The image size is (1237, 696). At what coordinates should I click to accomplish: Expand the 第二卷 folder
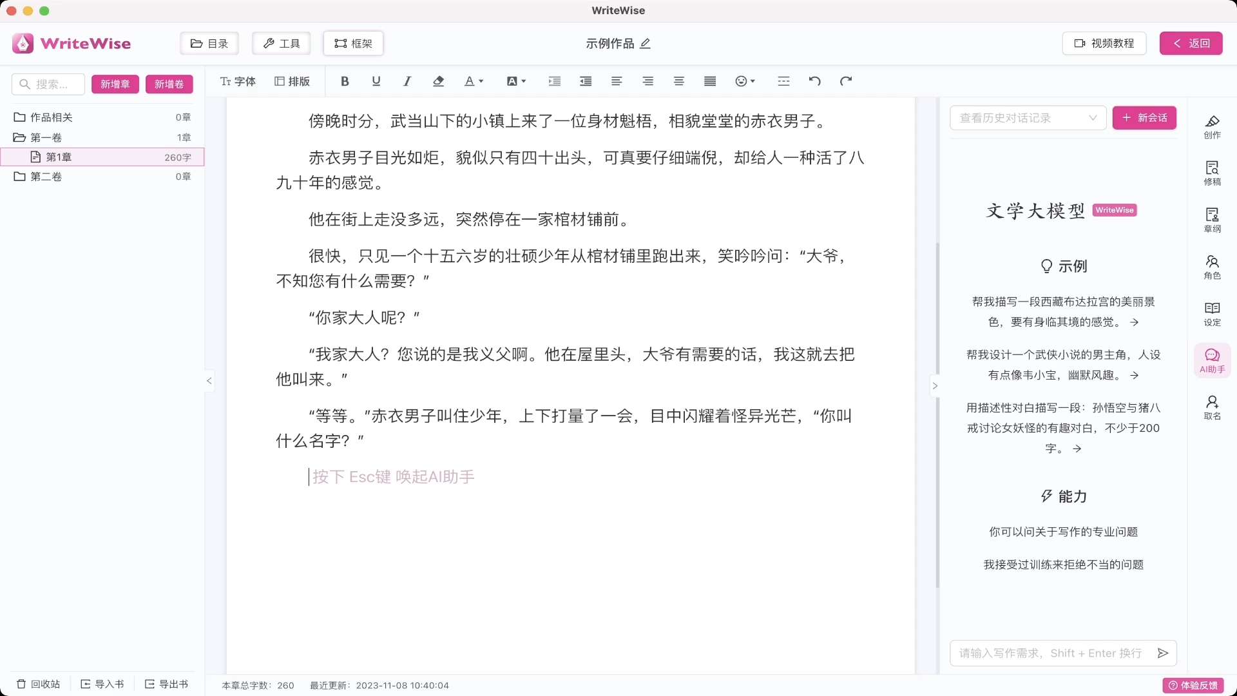46,177
